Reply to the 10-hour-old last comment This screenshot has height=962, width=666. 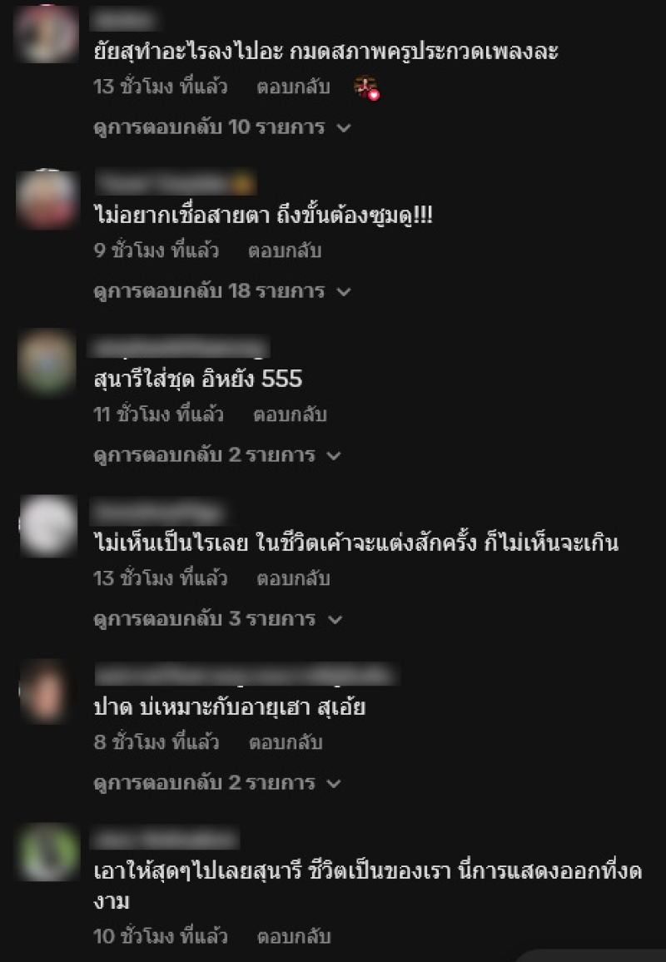point(293,936)
